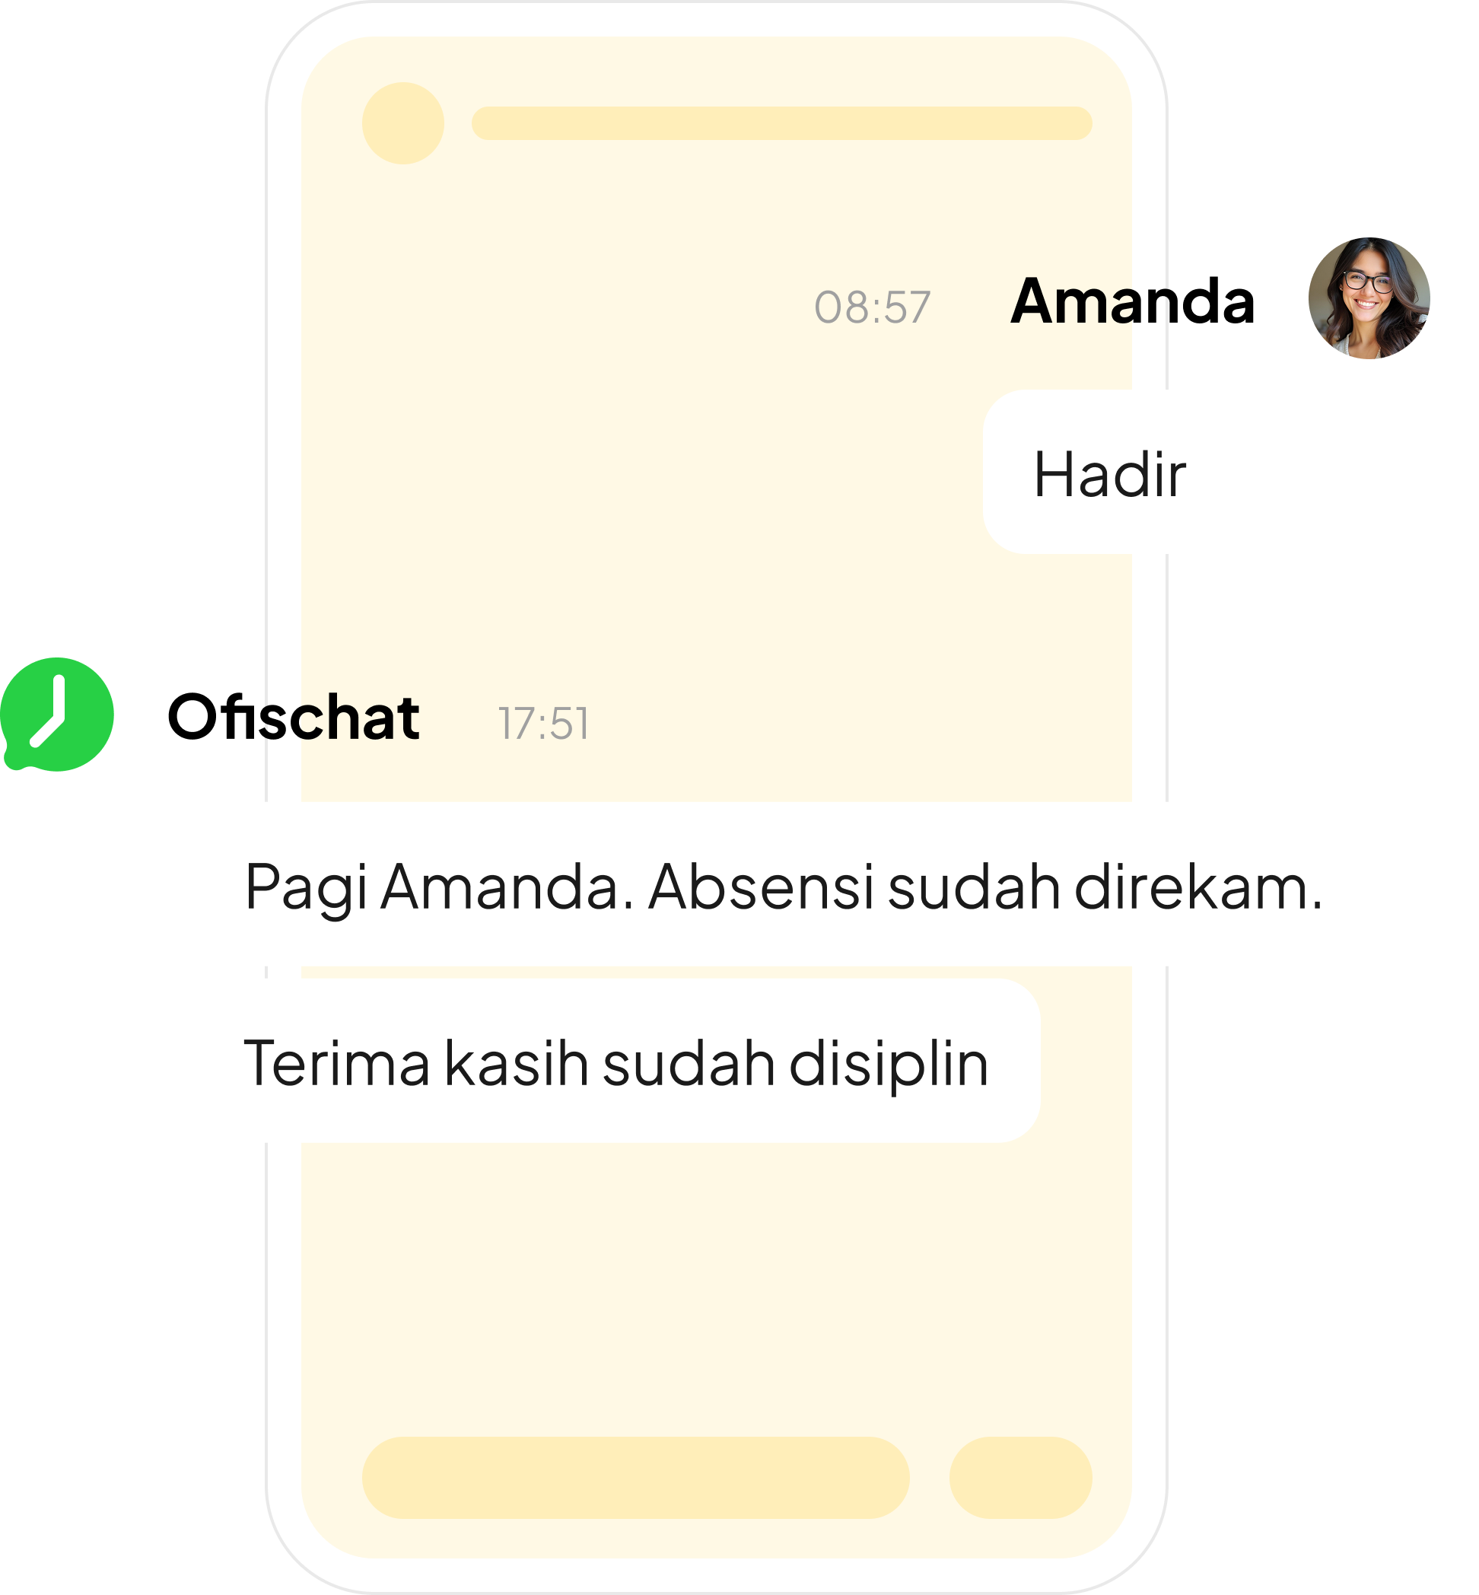1479x1595 pixels.
Task: Click the round avatar placeholder in header
Action: tap(403, 123)
